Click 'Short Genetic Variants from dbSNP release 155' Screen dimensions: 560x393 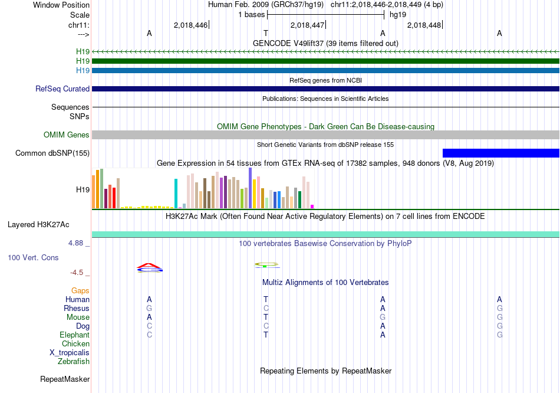tap(325, 145)
